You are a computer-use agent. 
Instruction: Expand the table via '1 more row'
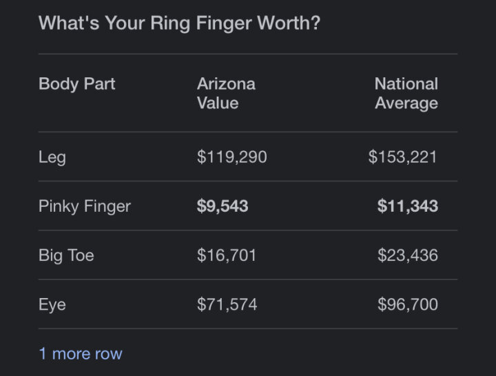(81, 353)
